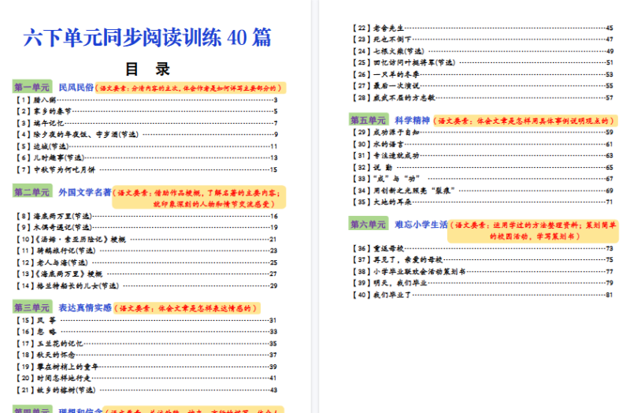Open entry '【31】专注造就成功'
The image size is (630, 413).
pyautogui.click(x=483, y=155)
